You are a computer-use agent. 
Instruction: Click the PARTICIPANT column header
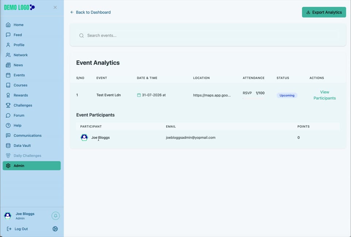click(x=91, y=127)
